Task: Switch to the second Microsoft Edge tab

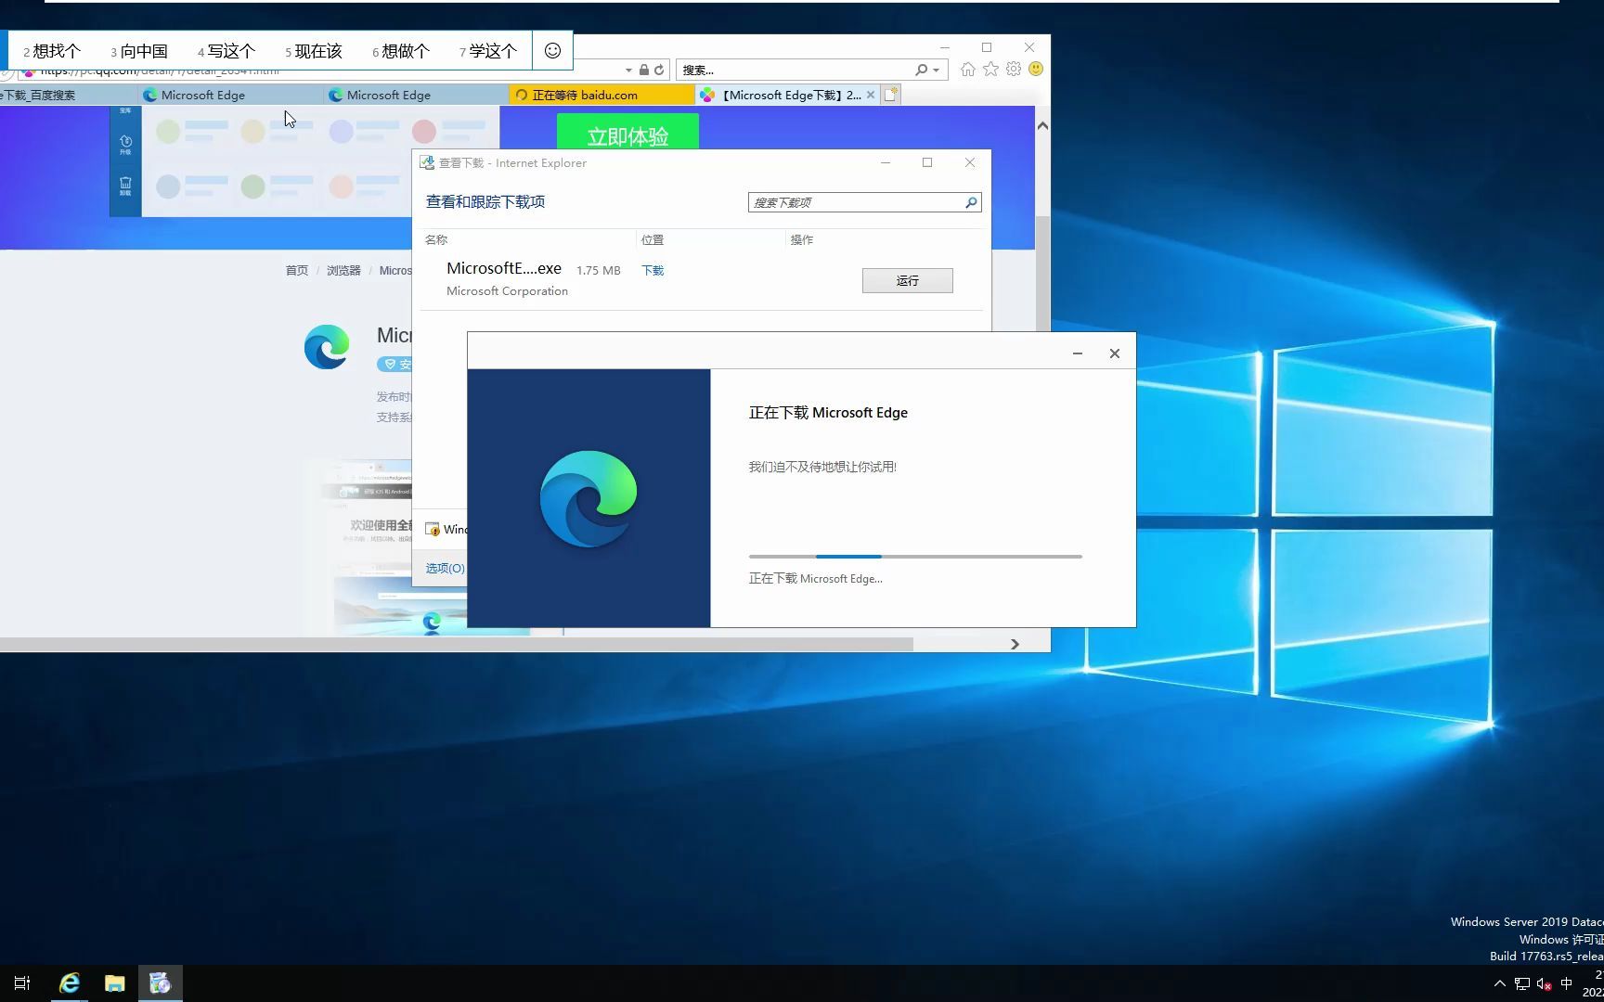Action: pyautogui.click(x=416, y=95)
